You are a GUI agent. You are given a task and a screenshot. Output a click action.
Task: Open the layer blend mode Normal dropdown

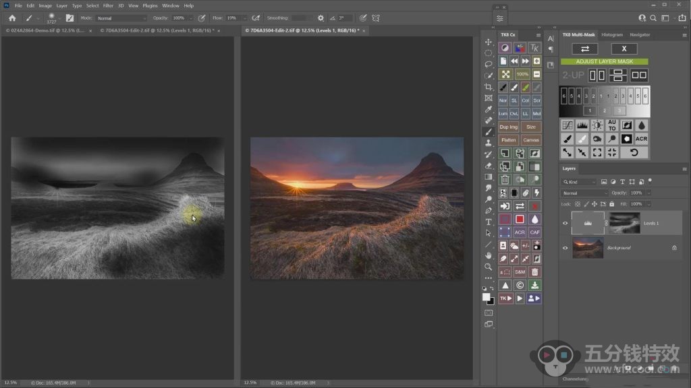click(584, 193)
